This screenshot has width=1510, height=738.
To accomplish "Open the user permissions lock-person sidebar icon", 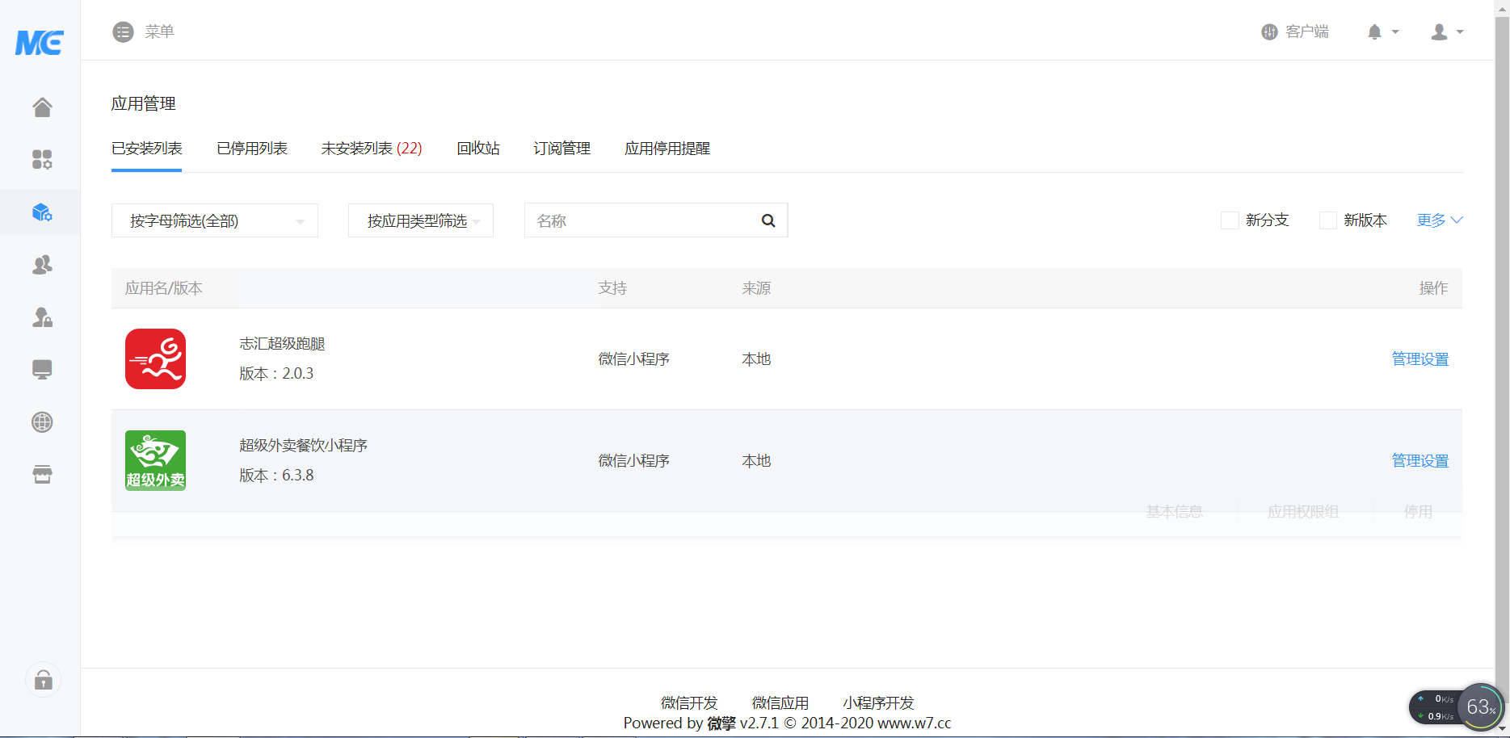I will pyautogui.click(x=41, y=317).
